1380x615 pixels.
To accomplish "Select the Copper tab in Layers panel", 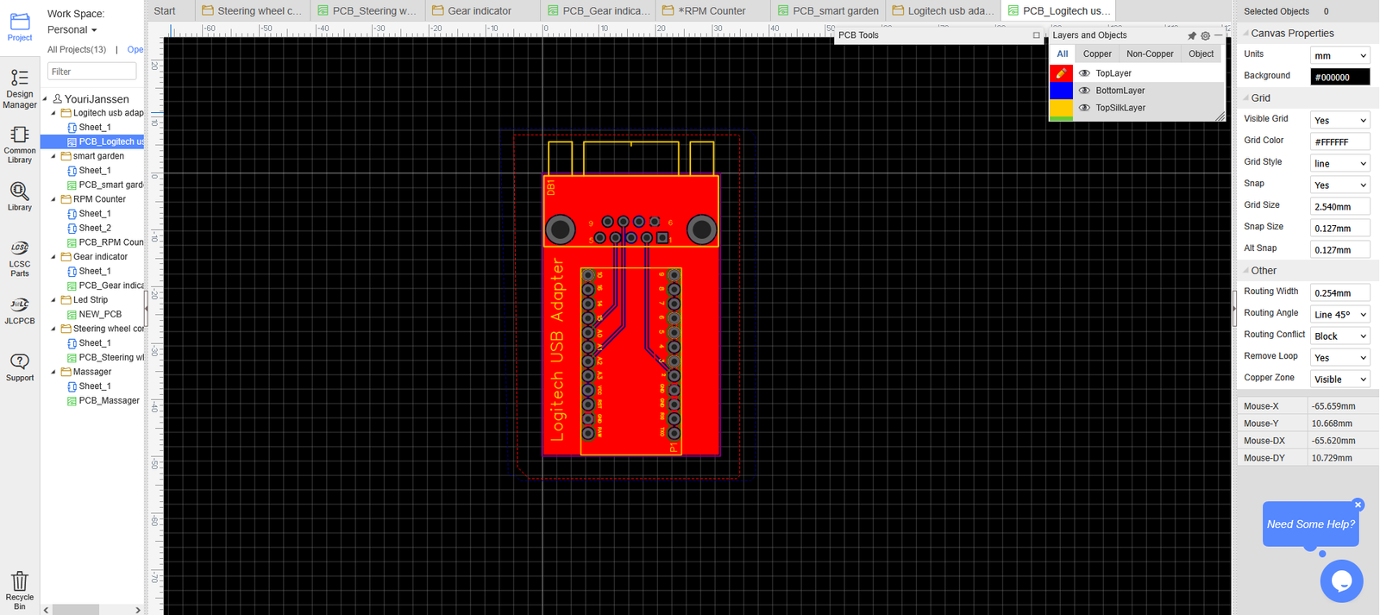I will coord(1097,53).
